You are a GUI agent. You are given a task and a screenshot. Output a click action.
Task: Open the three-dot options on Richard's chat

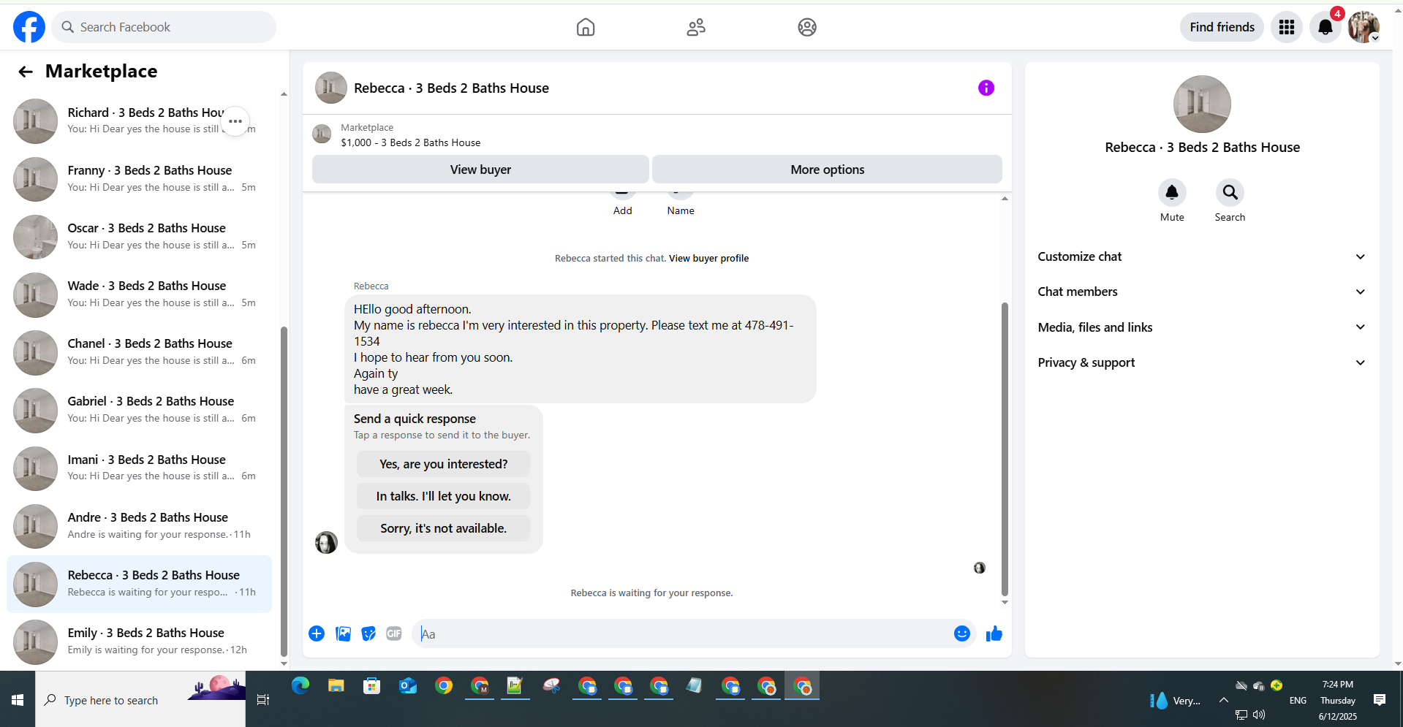click(x=235, y=121)
